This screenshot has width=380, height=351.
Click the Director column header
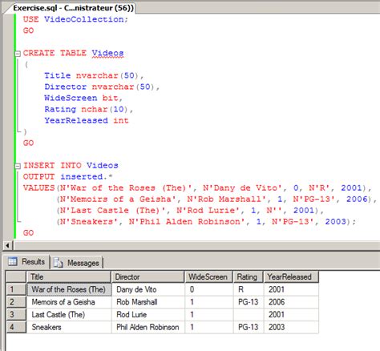coord(148,276)
